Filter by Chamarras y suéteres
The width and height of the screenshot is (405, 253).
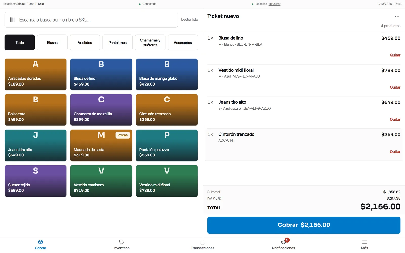[x=150, y=43]
